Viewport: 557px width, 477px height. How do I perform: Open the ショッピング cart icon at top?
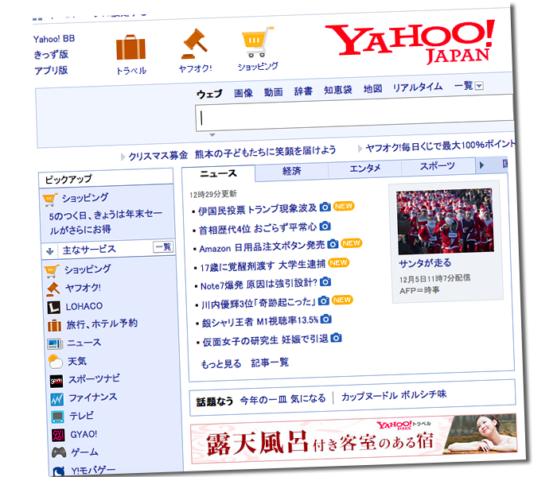[x=258, y=42]
